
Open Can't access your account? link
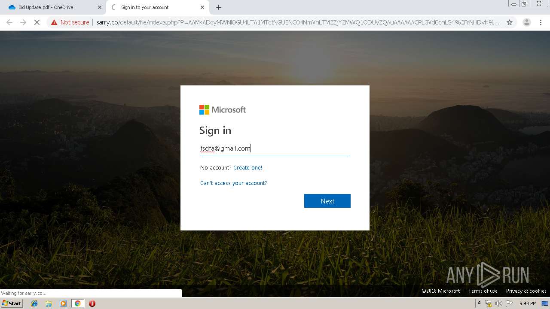tap(234, 183)
